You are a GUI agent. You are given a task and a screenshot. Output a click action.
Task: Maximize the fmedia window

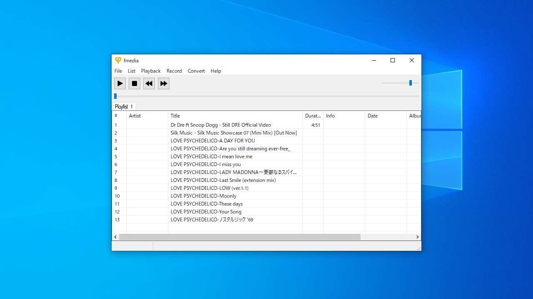click(x=393, y=60)
